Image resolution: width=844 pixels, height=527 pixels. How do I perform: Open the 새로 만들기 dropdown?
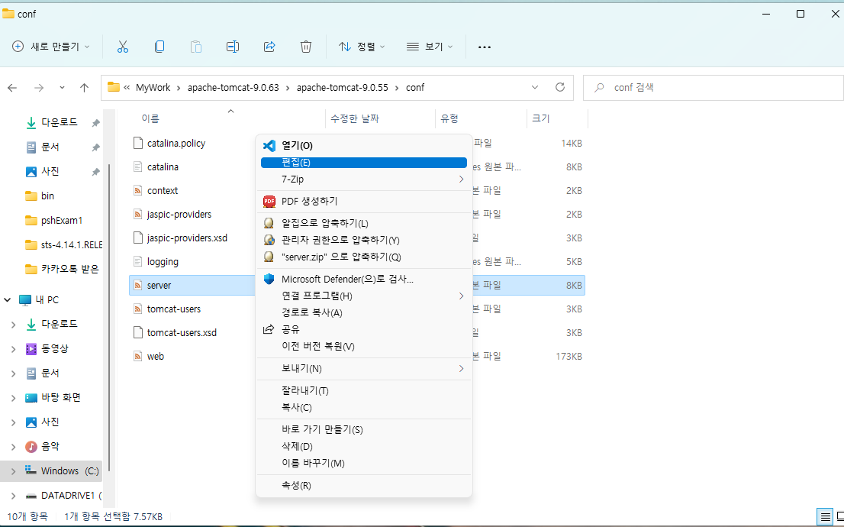tap(51, 47)
